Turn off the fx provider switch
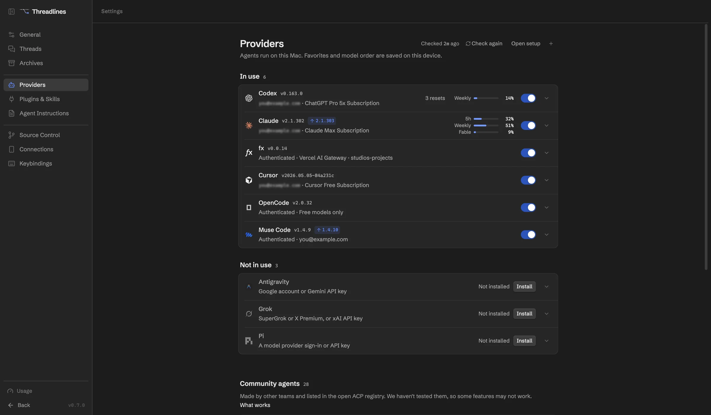 click(528, 153)
